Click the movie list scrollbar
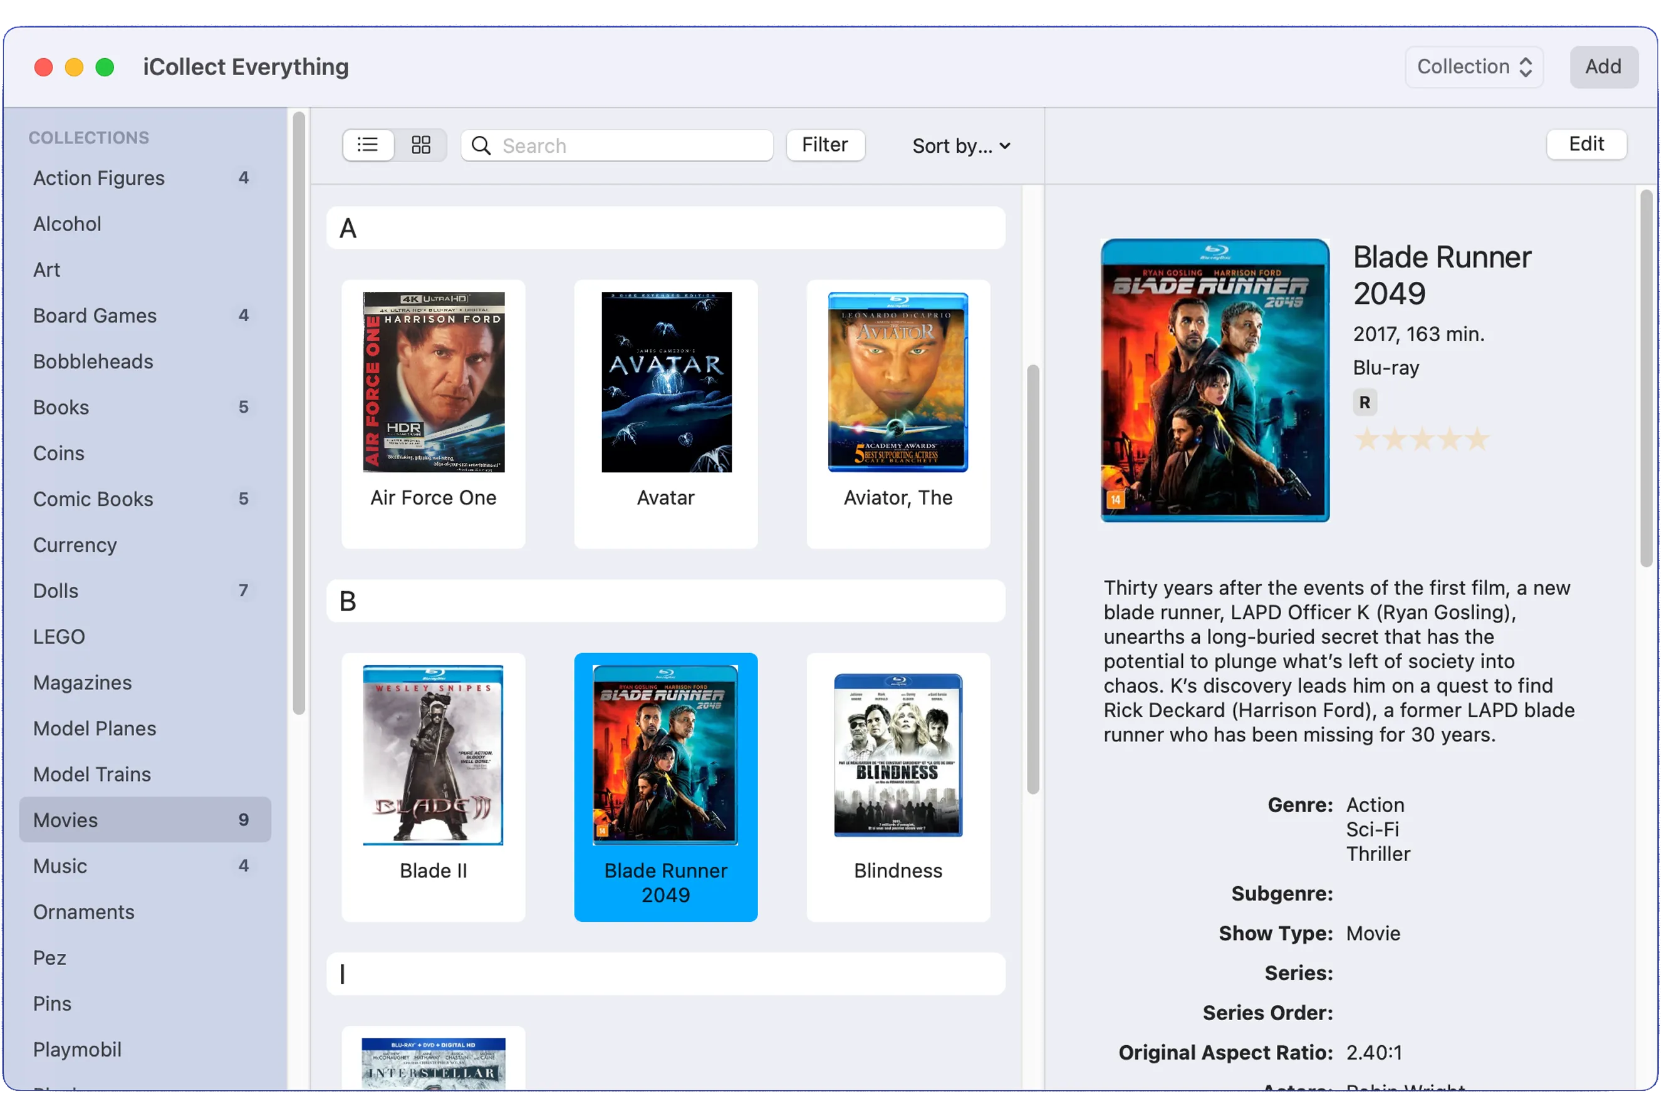Viewport: 1664px width, 1116px height. point(1032,578)
